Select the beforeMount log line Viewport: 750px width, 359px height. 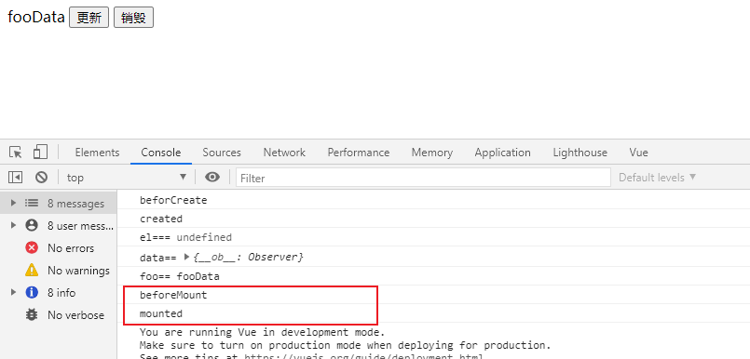pos(433,295)
